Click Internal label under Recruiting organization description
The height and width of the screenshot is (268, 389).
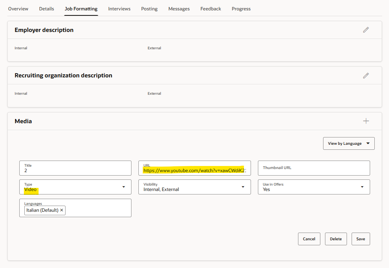[21, 94]
